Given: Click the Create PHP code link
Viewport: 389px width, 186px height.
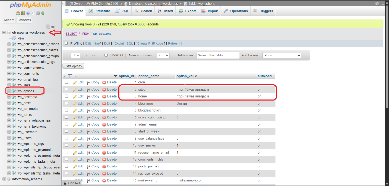Looking at the screenshot, I should coord(150,43).
